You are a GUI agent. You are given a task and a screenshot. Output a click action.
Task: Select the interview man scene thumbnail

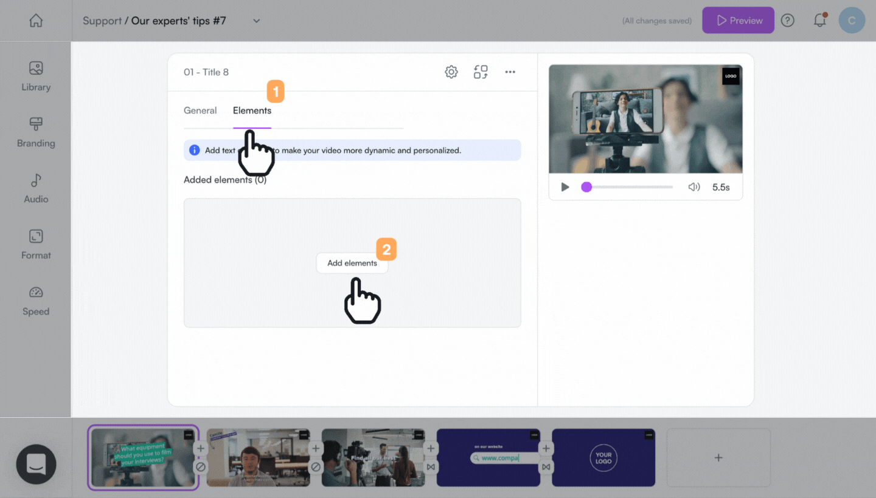pyautogui.click(x=258, y=458)
